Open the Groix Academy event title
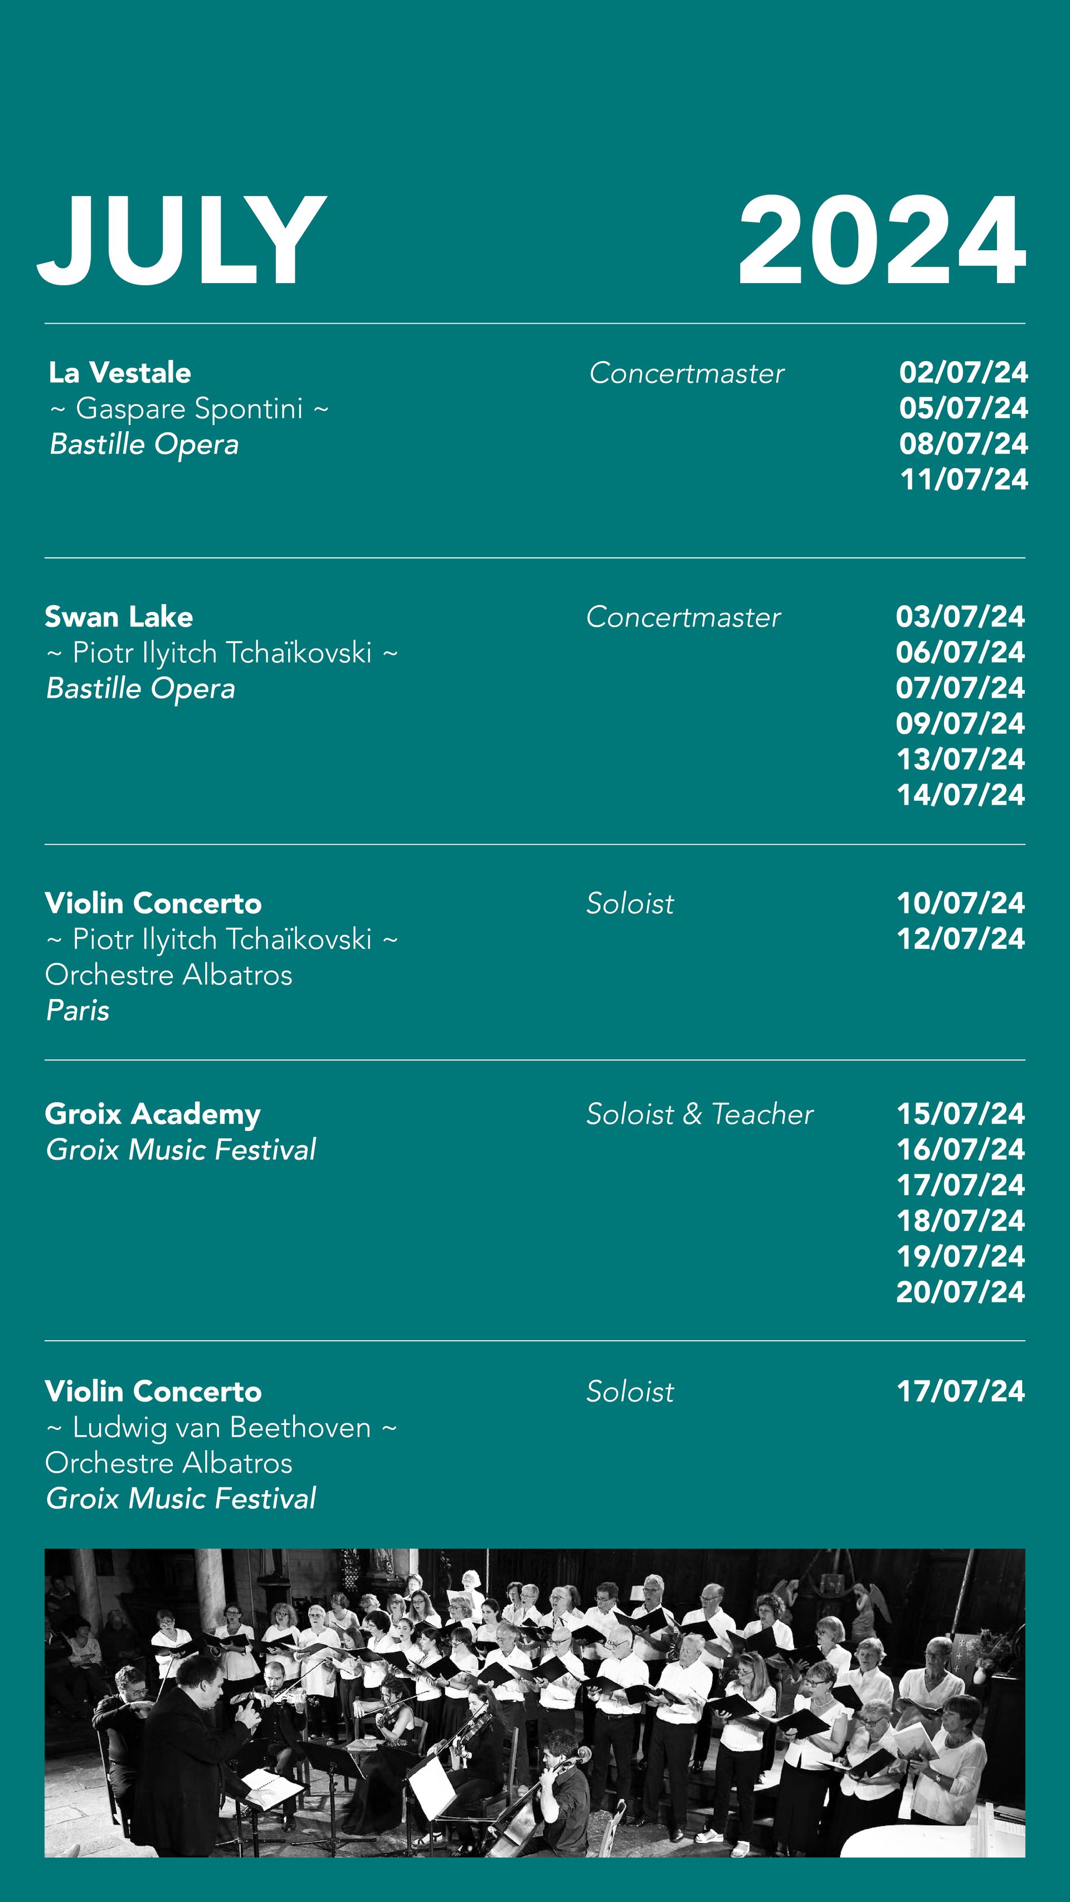Image resolution: width=1070 pixels, height=1902 pixels. click(x=152, y=1113)
